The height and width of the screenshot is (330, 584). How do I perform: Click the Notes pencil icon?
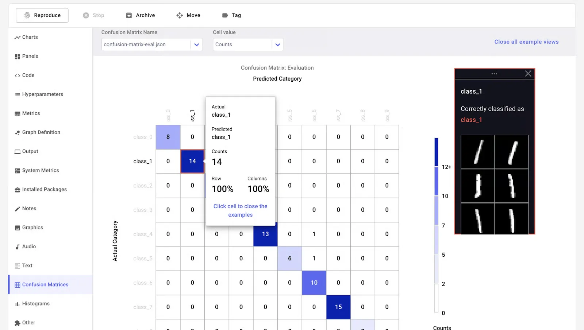click(x=17, y=209)
